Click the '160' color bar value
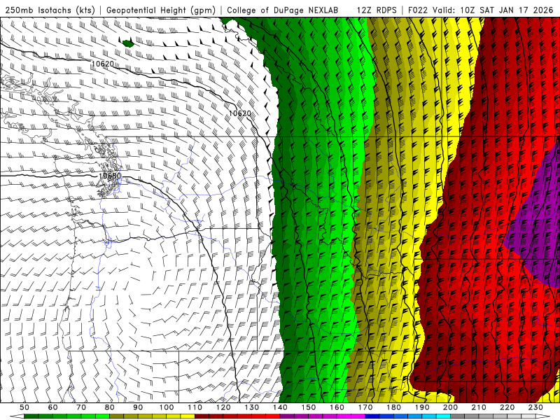The height and width of the screenshot is (420, 560). [x=337, y=407]
